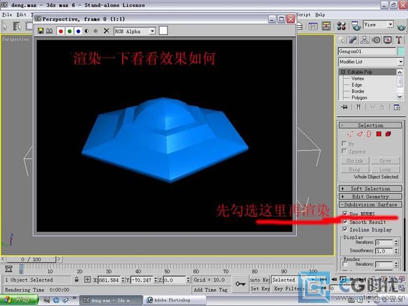Toggle the Isoline Display checkbox
Screen dimensions: 408x306
click(x=345, y=229)
